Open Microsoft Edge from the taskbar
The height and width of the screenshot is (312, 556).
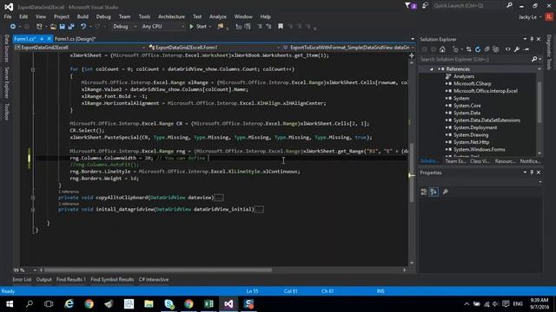click(69, 304)
